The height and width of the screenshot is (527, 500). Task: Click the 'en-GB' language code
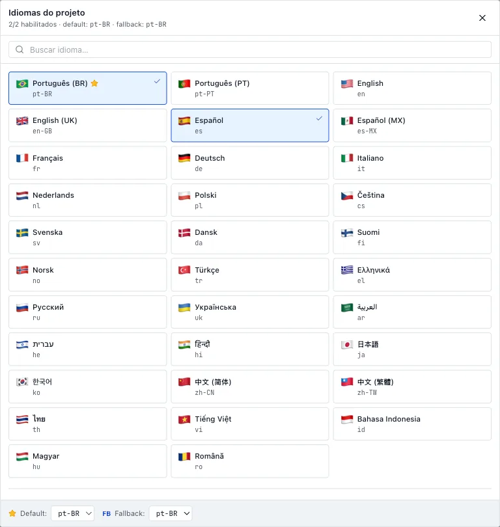click(42, 131)
